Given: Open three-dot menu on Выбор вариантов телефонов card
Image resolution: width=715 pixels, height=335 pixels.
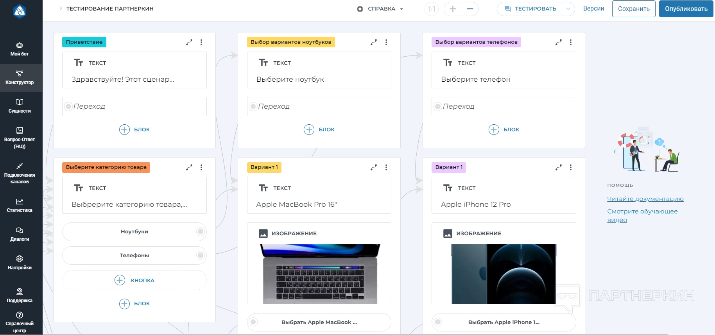Looking at the screenshot, I should [571, 42].
